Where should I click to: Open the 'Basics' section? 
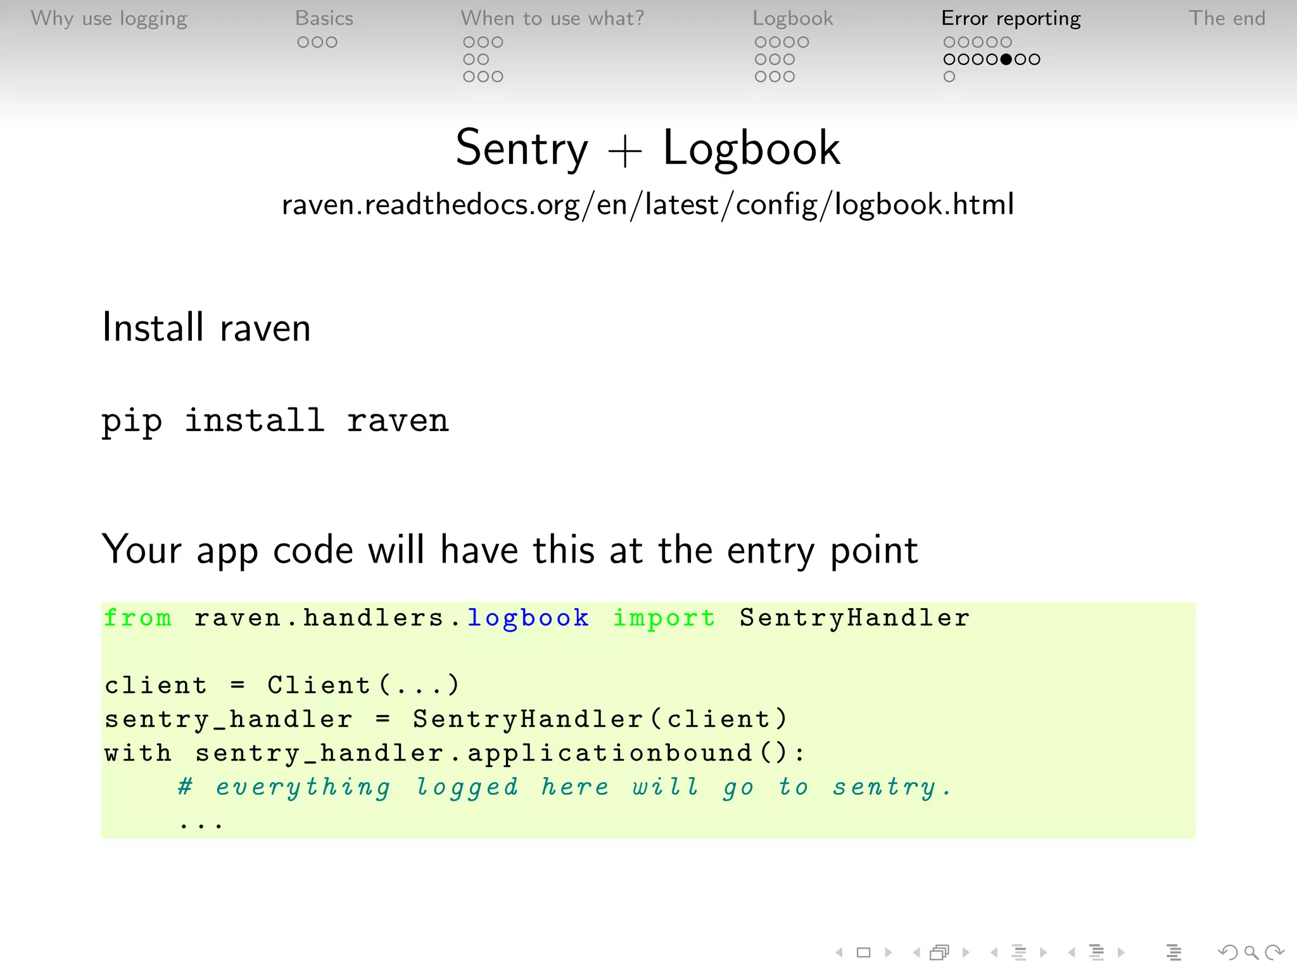(324, 18)
